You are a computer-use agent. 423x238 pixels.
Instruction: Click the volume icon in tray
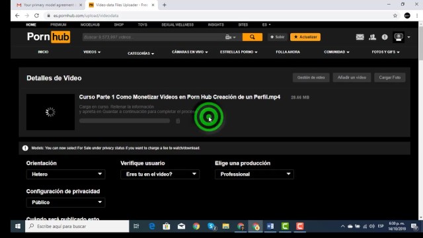pyautogui.click(x=372, y=226)
